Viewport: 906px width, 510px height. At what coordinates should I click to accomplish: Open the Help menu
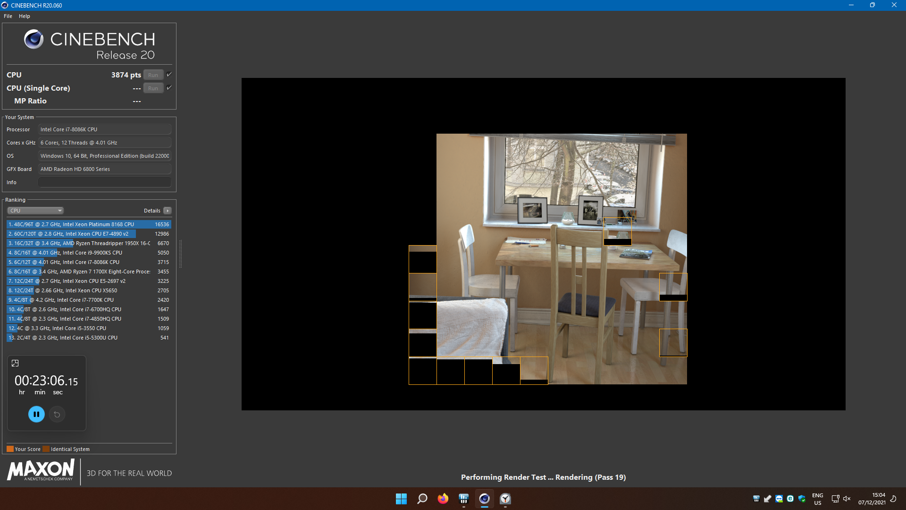tap(25, 16)
